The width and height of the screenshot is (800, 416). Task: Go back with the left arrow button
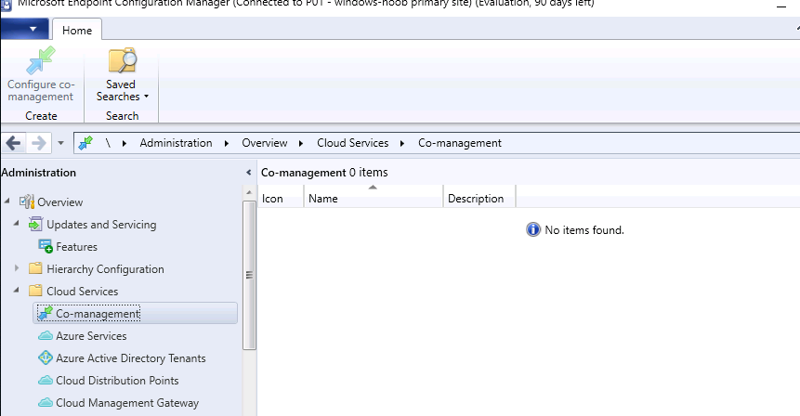pyautogui.click(x=14, y=143)
